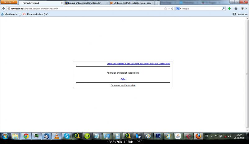The height and width of the screenshot is (144, 249).
Task: Open the Lesezeichen bookmarks menu
Action: click(240, 14)
